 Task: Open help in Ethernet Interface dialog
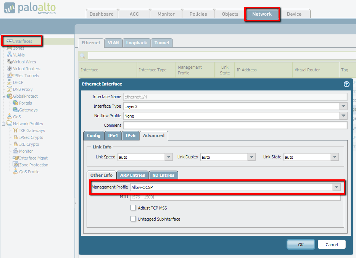pos(346,84)
